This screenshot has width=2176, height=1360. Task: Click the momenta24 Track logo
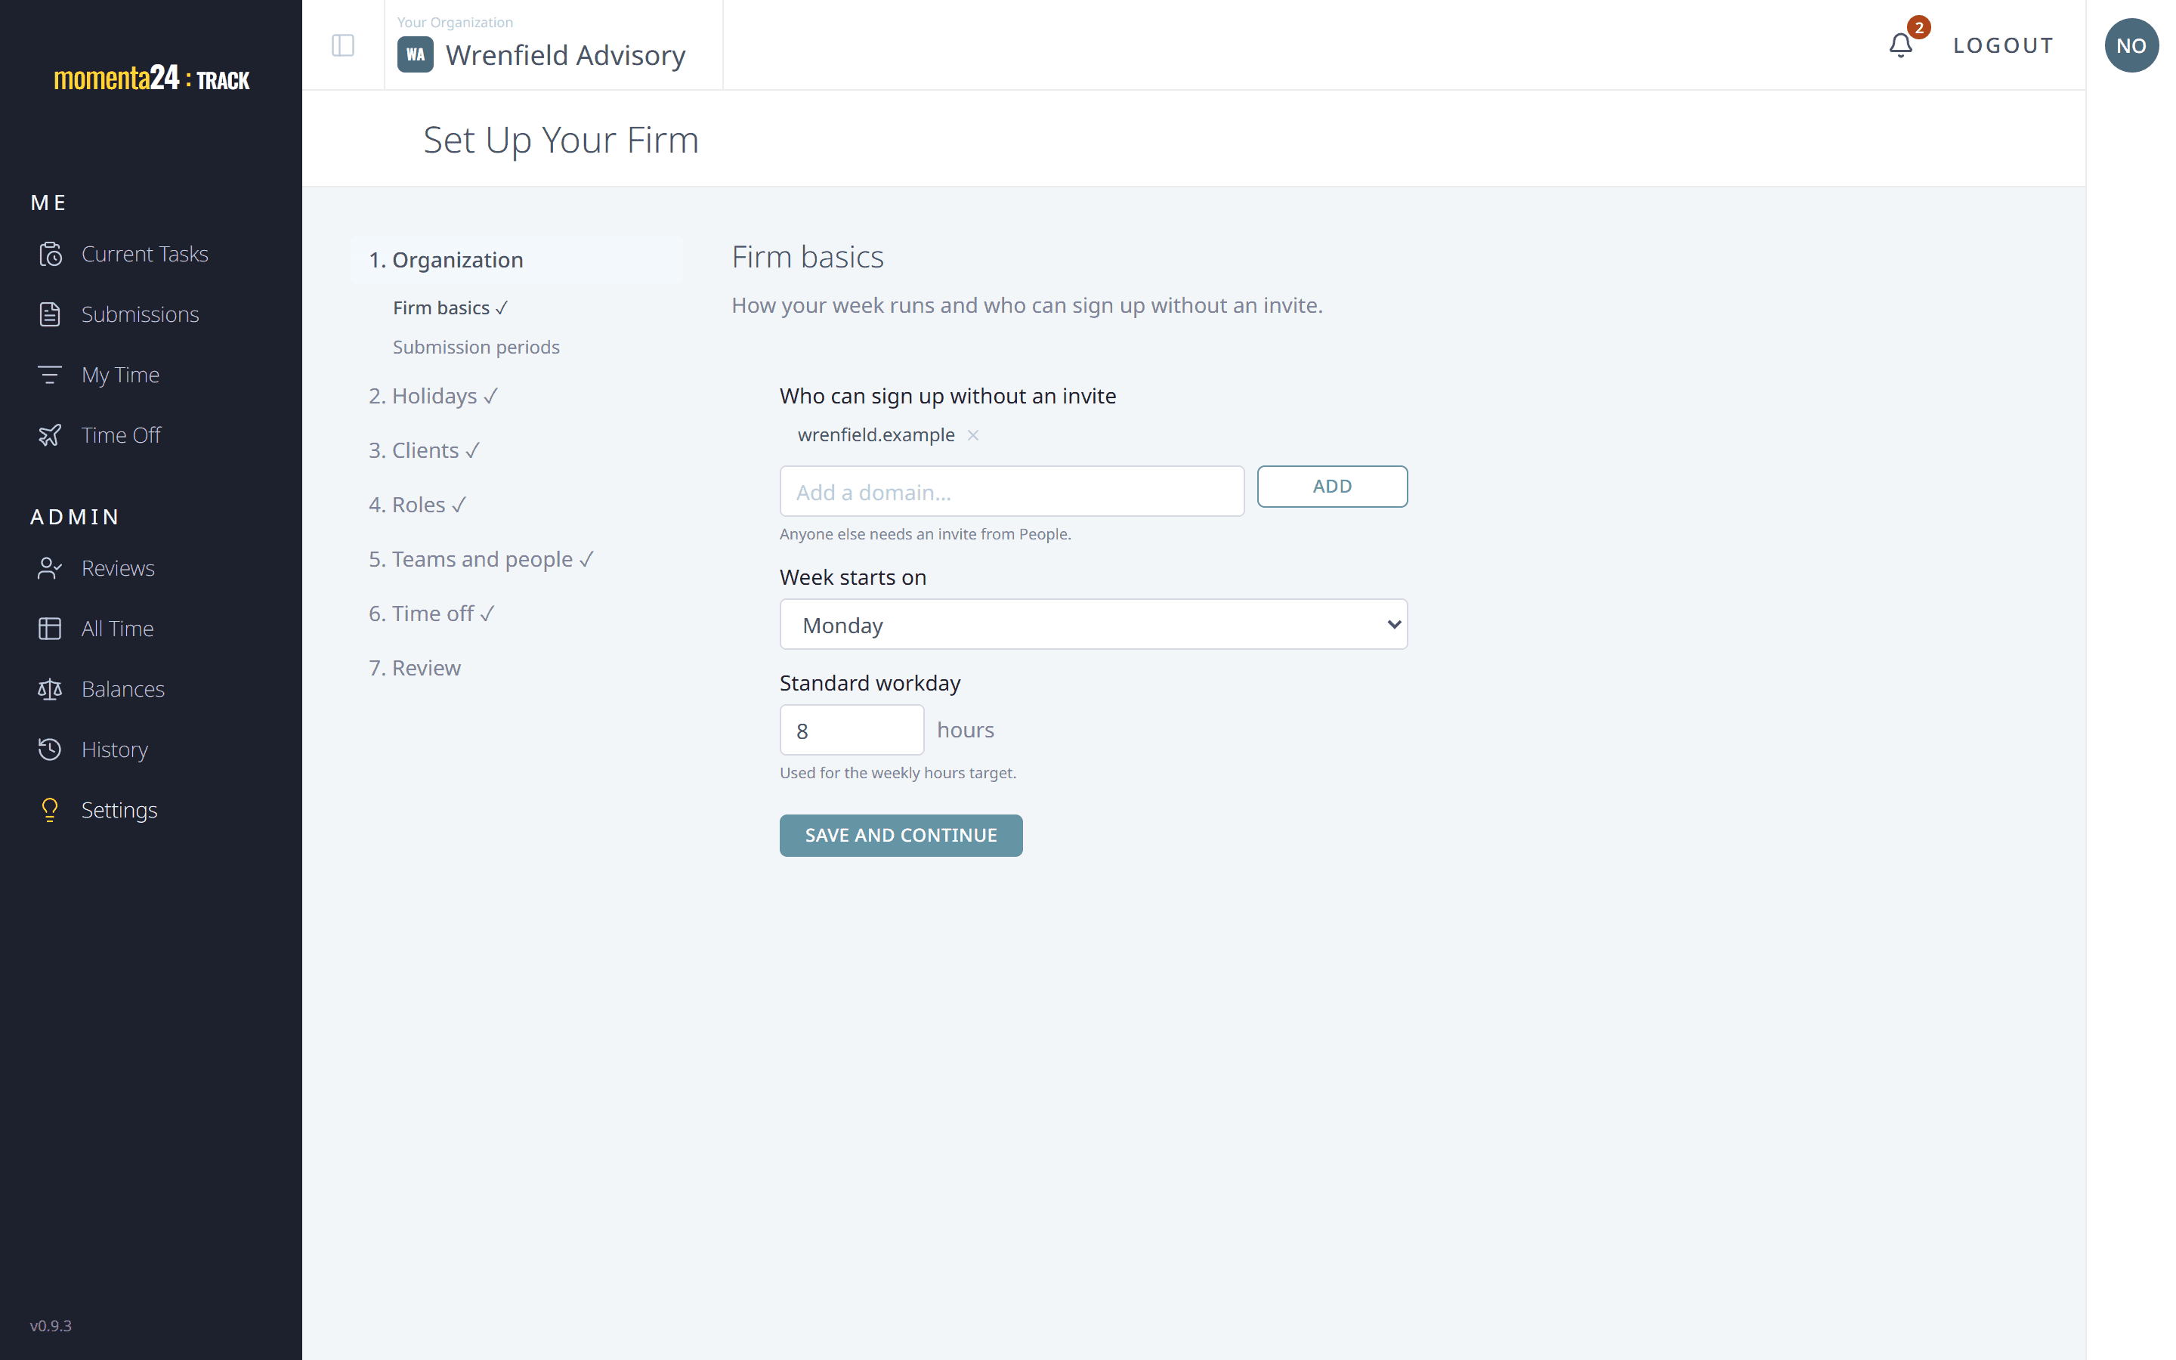pyautogui.click(x=151, y=79)
